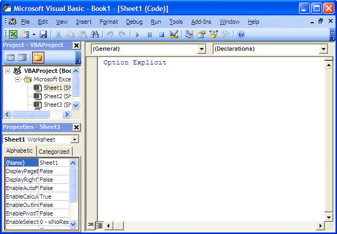Open the Insert menu
The width and height of the screenshot is (337, 234).
(84, 22)
